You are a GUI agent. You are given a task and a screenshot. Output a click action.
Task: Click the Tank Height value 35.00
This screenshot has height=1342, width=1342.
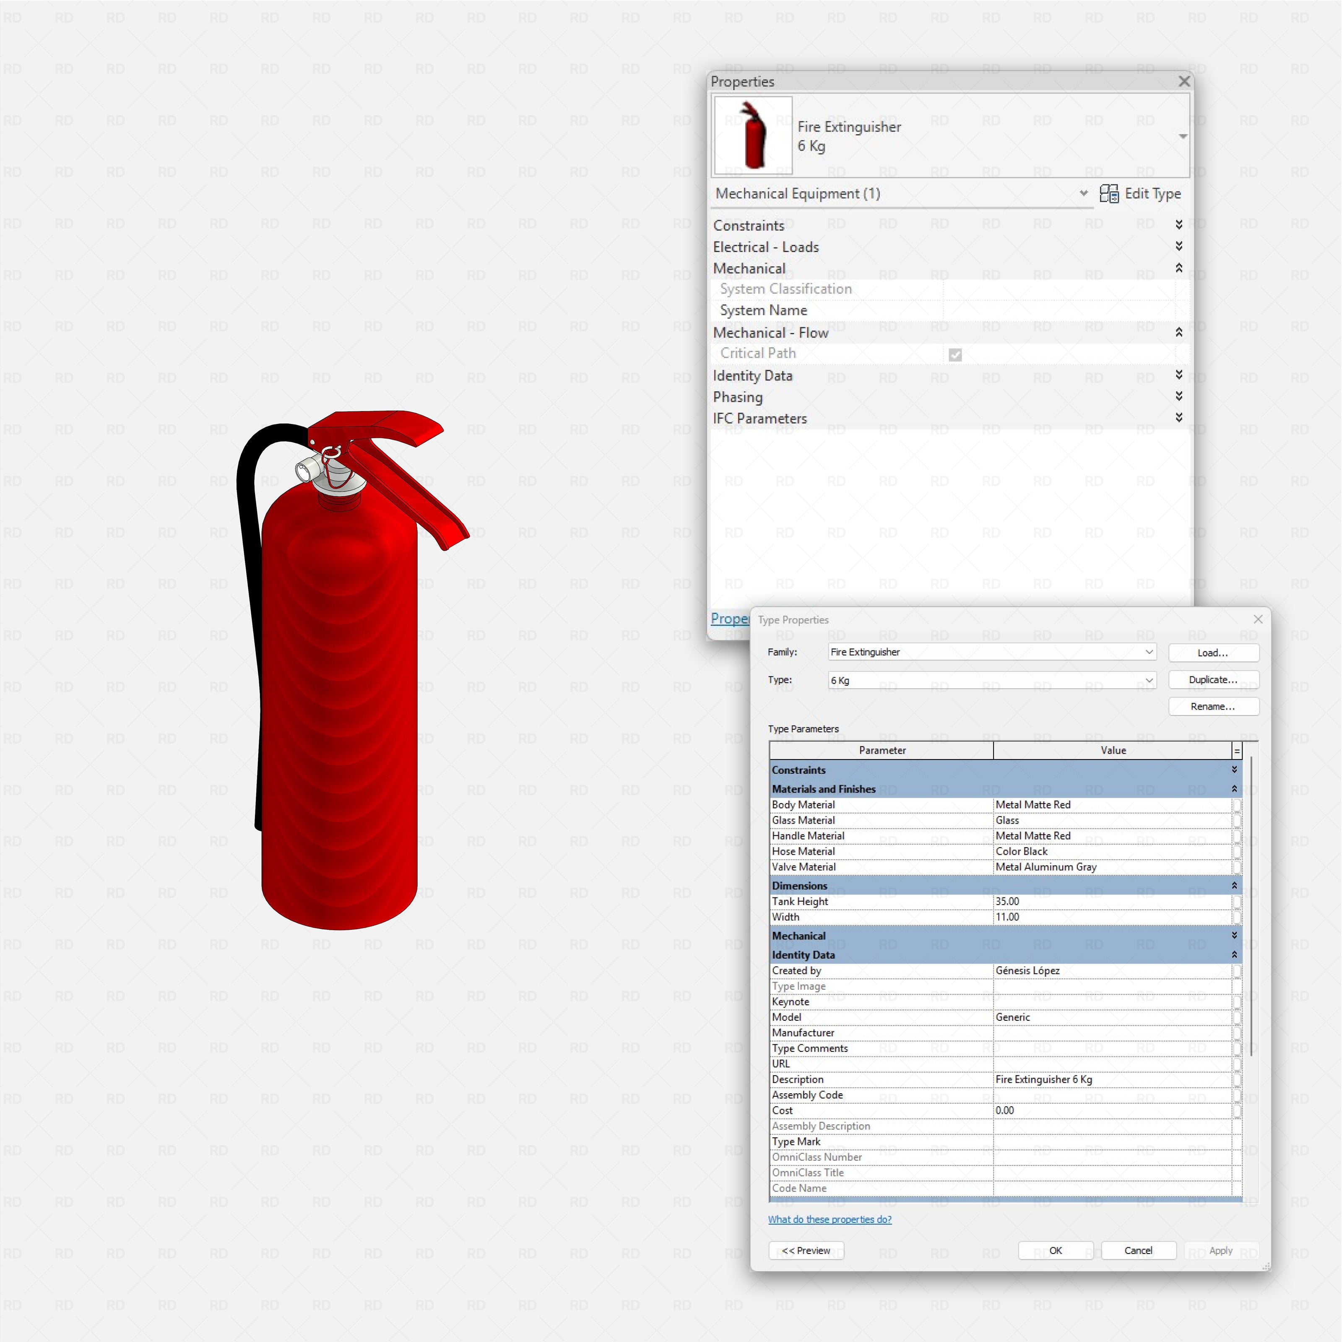(1112, 901)
